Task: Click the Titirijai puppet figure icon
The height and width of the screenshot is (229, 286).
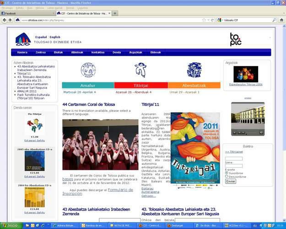Action: coord(140,70)
